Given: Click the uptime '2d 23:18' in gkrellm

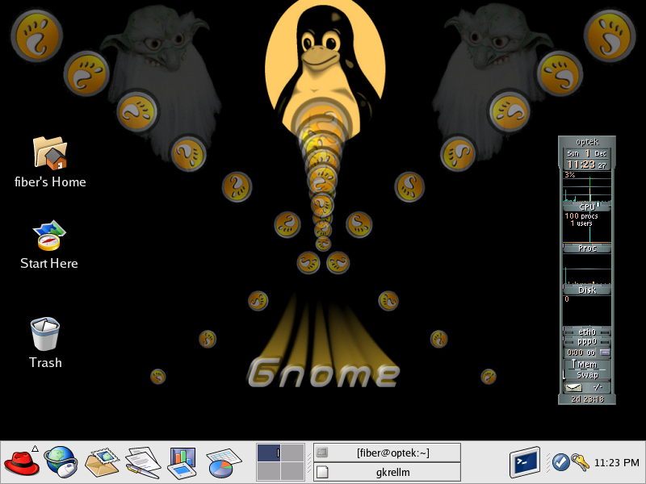Looking at the screenshot, I should click(587, 398).
